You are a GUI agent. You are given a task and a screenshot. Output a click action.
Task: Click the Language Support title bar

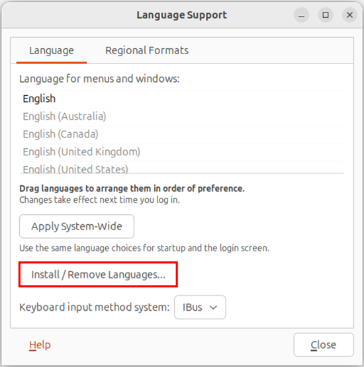pos(182,15)
